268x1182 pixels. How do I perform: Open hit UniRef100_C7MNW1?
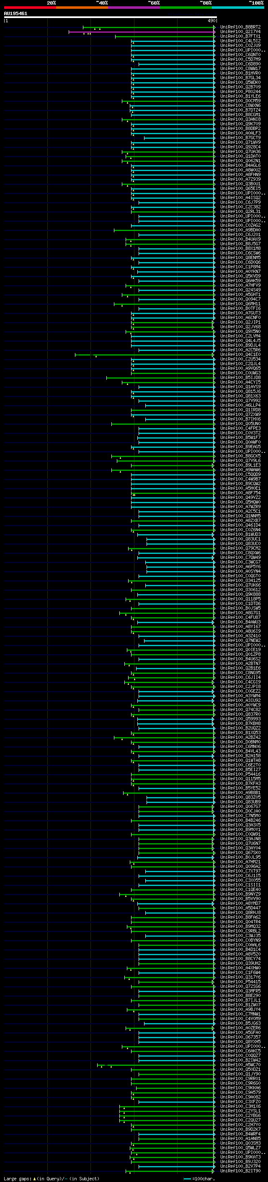pos(240,1013)
